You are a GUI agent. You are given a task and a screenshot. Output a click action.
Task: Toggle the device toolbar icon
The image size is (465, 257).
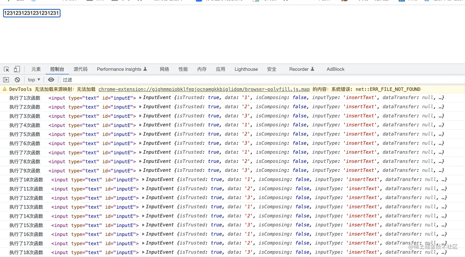tap(17, 69)
